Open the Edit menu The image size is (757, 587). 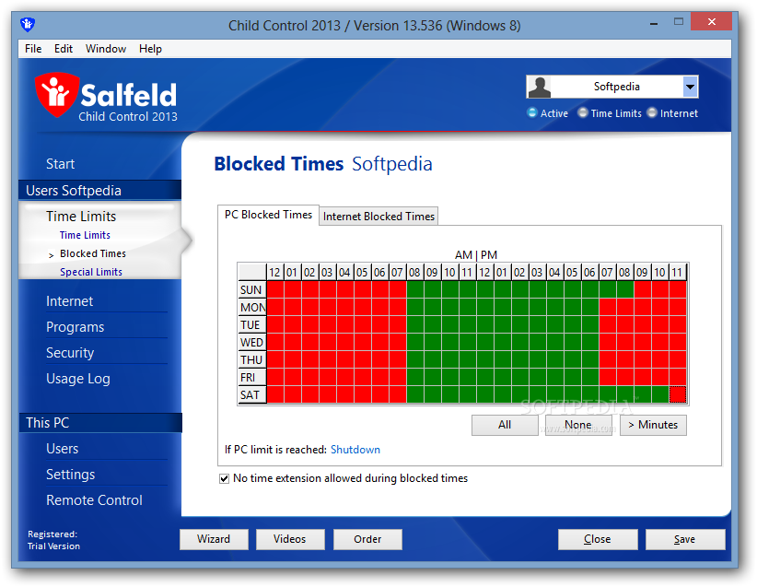click(64, 49)
